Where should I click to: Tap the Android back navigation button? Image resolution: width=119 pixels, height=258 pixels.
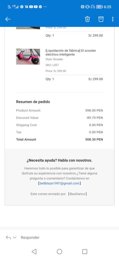(34, 252)
